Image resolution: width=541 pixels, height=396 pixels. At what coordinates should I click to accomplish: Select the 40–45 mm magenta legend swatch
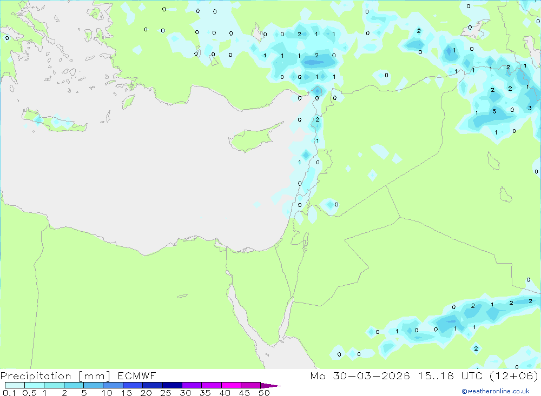(x=231, y=385)
